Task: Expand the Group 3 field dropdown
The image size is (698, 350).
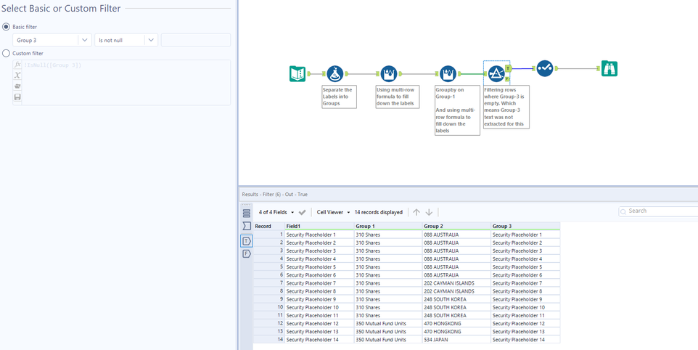Action: pos(84,41)
